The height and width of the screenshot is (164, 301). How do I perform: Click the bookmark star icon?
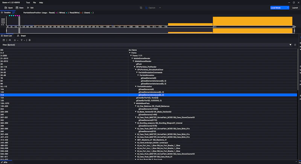[x=15, y=40]
